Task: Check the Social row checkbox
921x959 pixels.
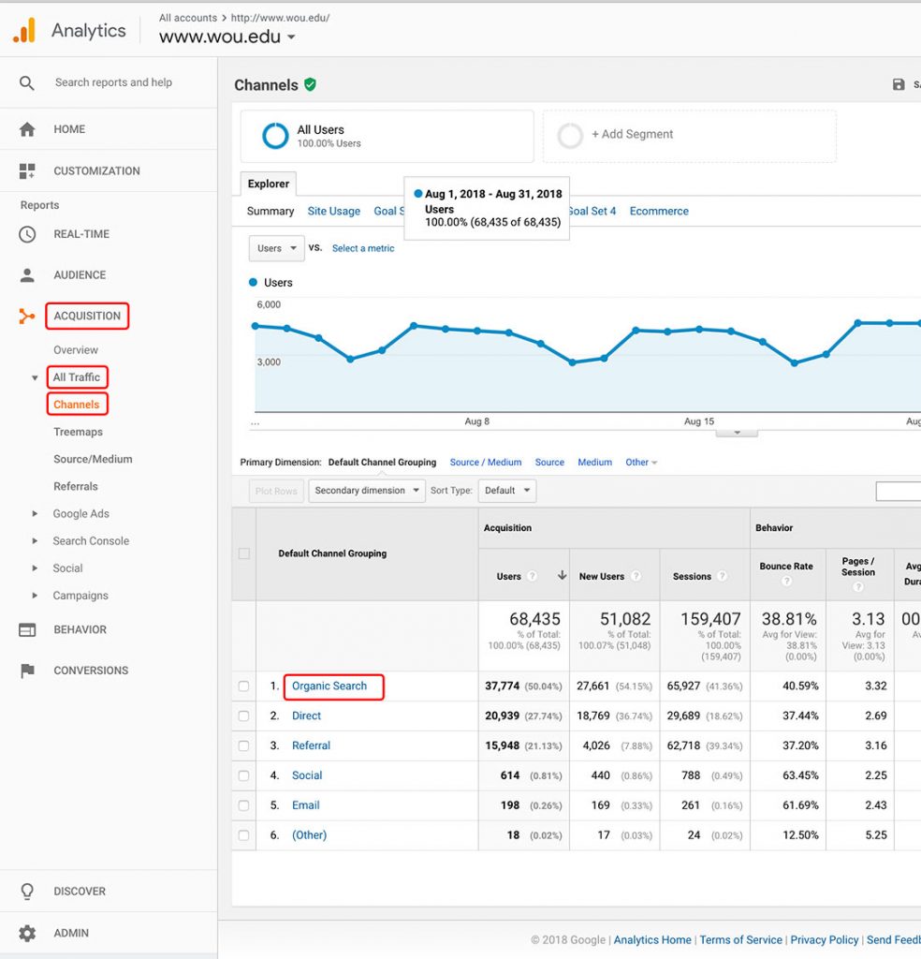Action: coord(244,775)
